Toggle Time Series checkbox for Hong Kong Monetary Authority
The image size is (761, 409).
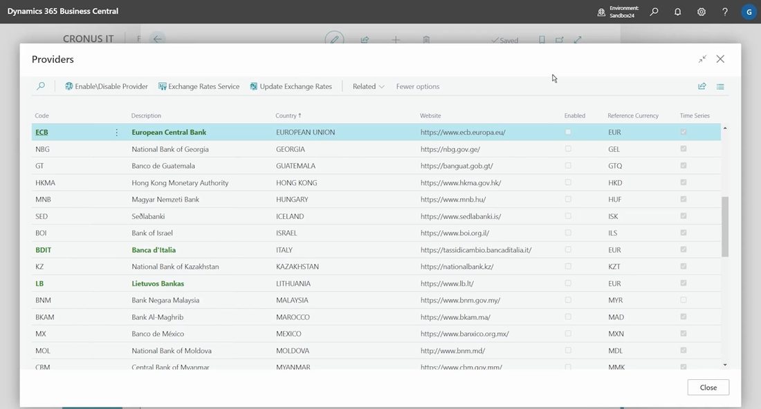[684, 182]
